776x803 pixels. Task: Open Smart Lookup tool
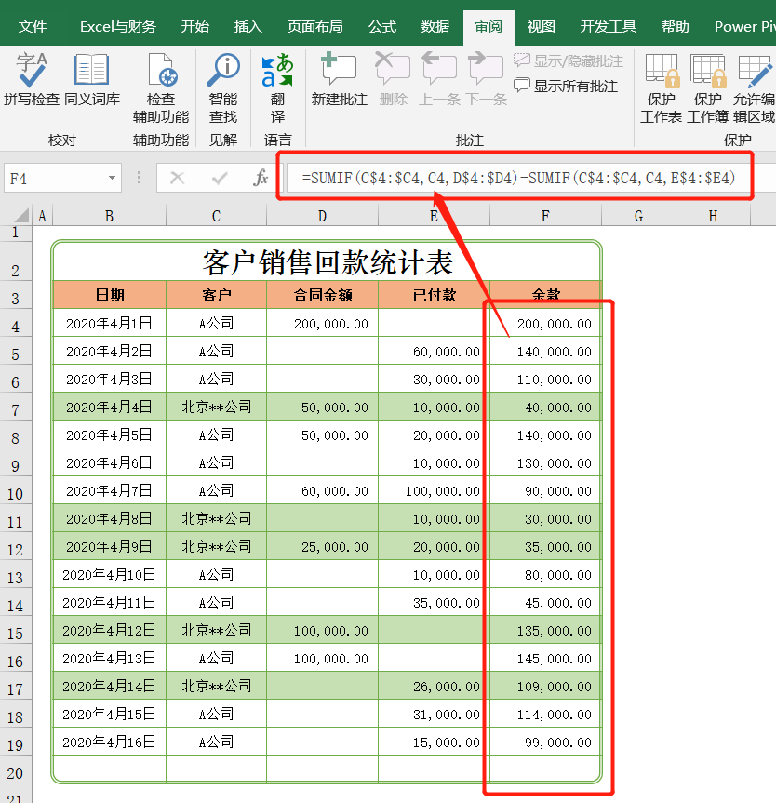pos(223,88)
